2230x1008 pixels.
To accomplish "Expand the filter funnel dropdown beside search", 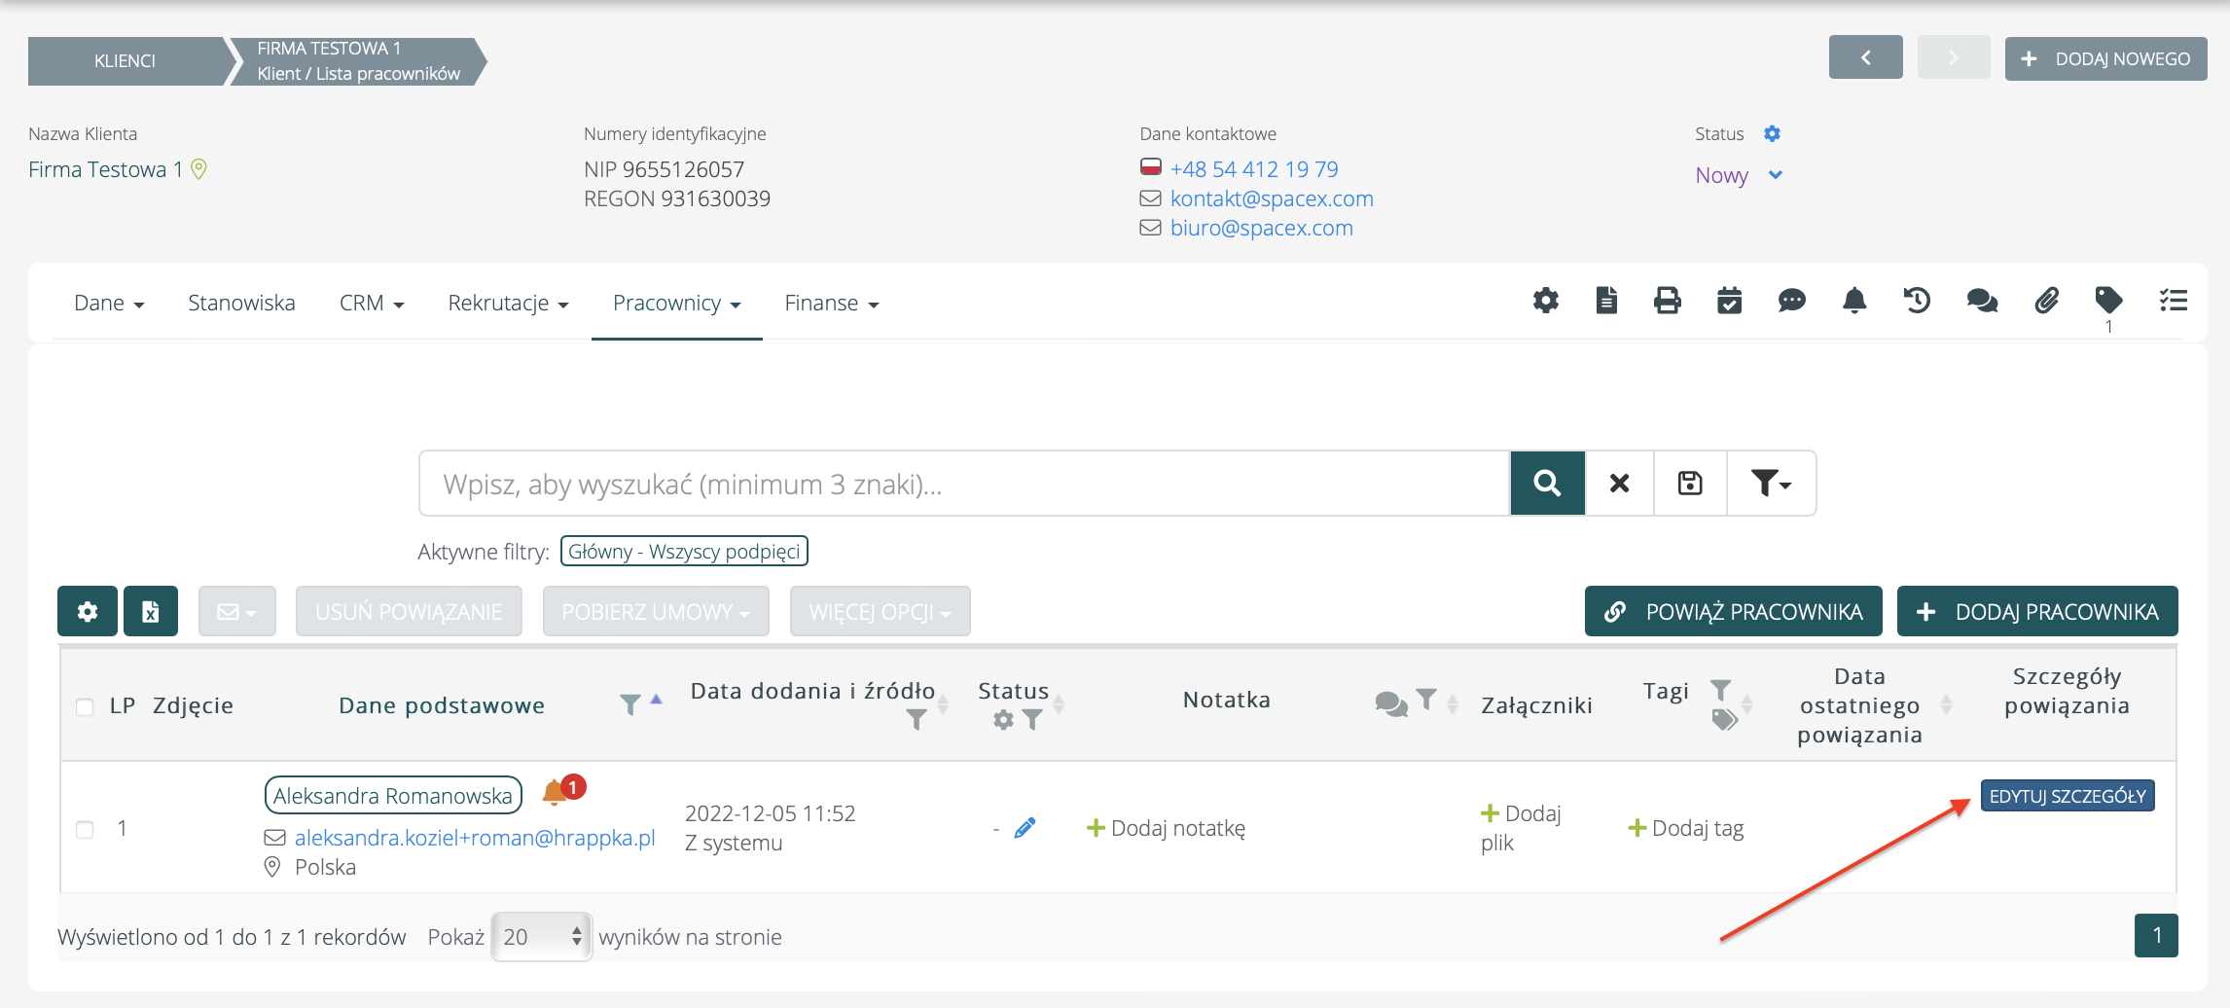I will (x=1771, y=484).
